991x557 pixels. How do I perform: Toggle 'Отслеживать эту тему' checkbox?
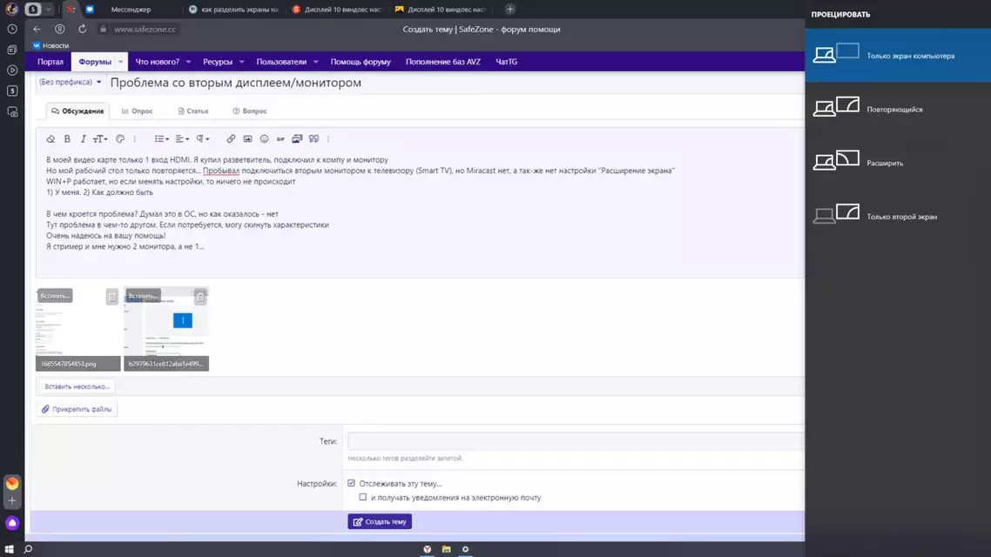point(352,483)
